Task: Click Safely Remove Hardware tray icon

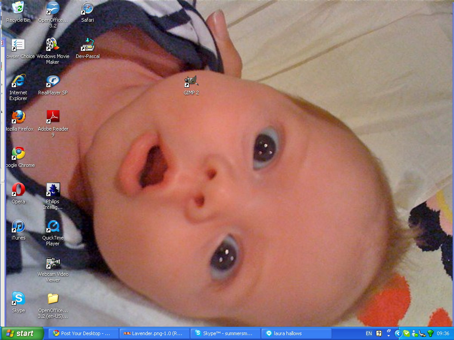Action: click(x=423, y=334)
